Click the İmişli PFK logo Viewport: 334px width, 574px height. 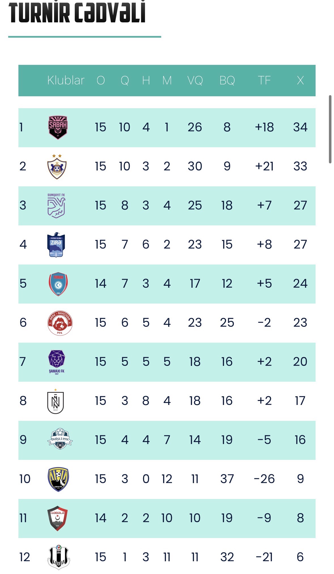pyautogui.click(x=60, y=439)
